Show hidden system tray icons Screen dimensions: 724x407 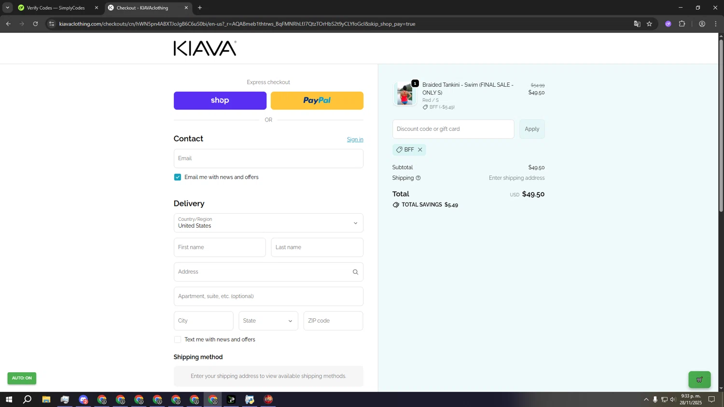click(x=646, y=399)
